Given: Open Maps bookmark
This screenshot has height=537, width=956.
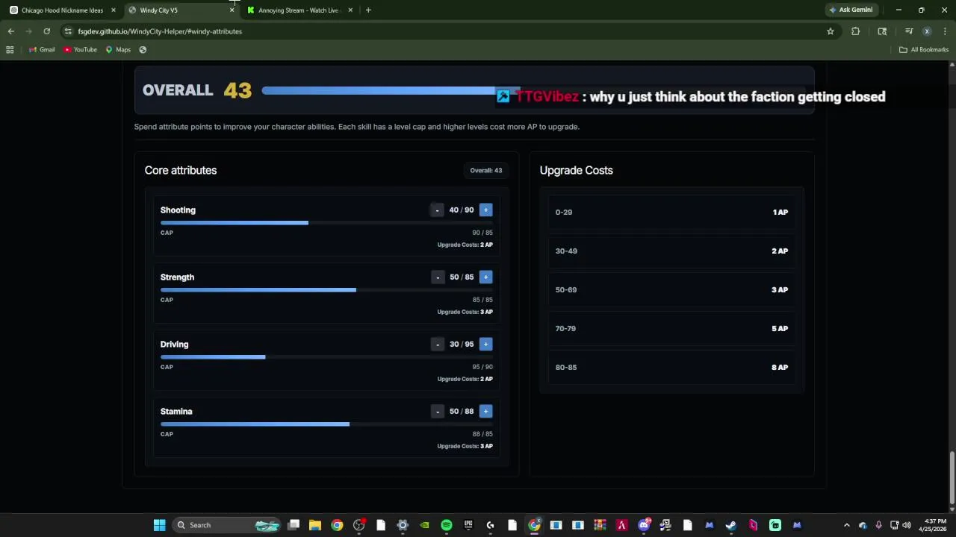Looking at the screenshot, I should tap(118, 50).
